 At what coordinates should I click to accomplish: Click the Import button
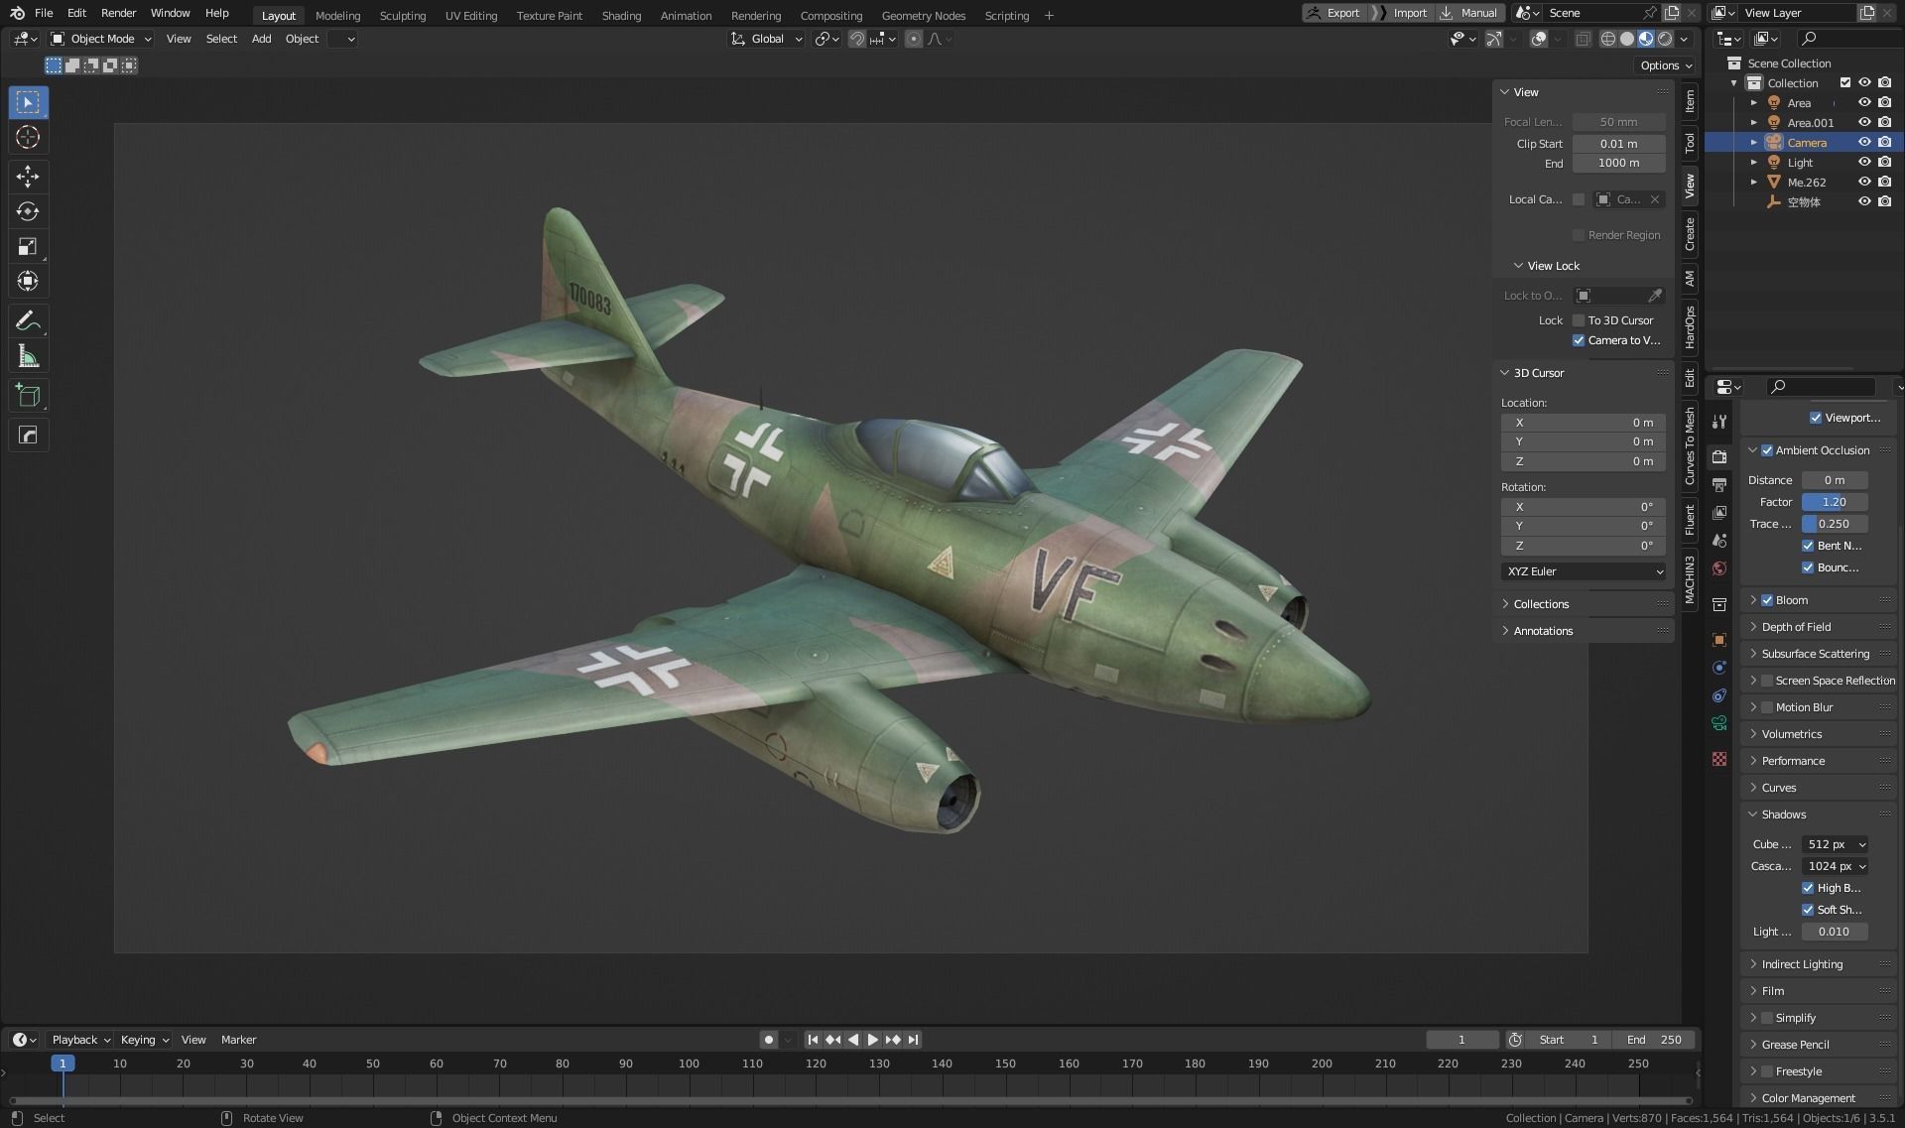point(1403,13)
